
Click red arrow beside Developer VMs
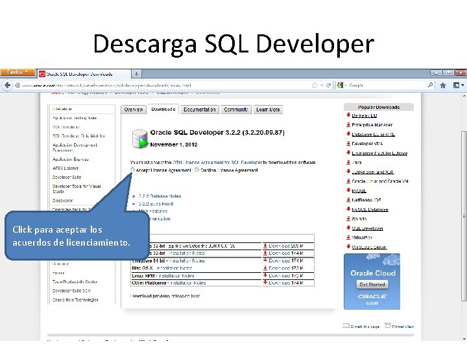coord(348,143)
